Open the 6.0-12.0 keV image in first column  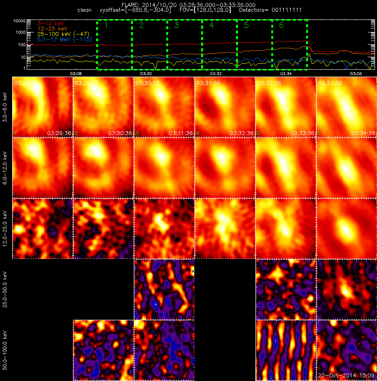(43, 168)
